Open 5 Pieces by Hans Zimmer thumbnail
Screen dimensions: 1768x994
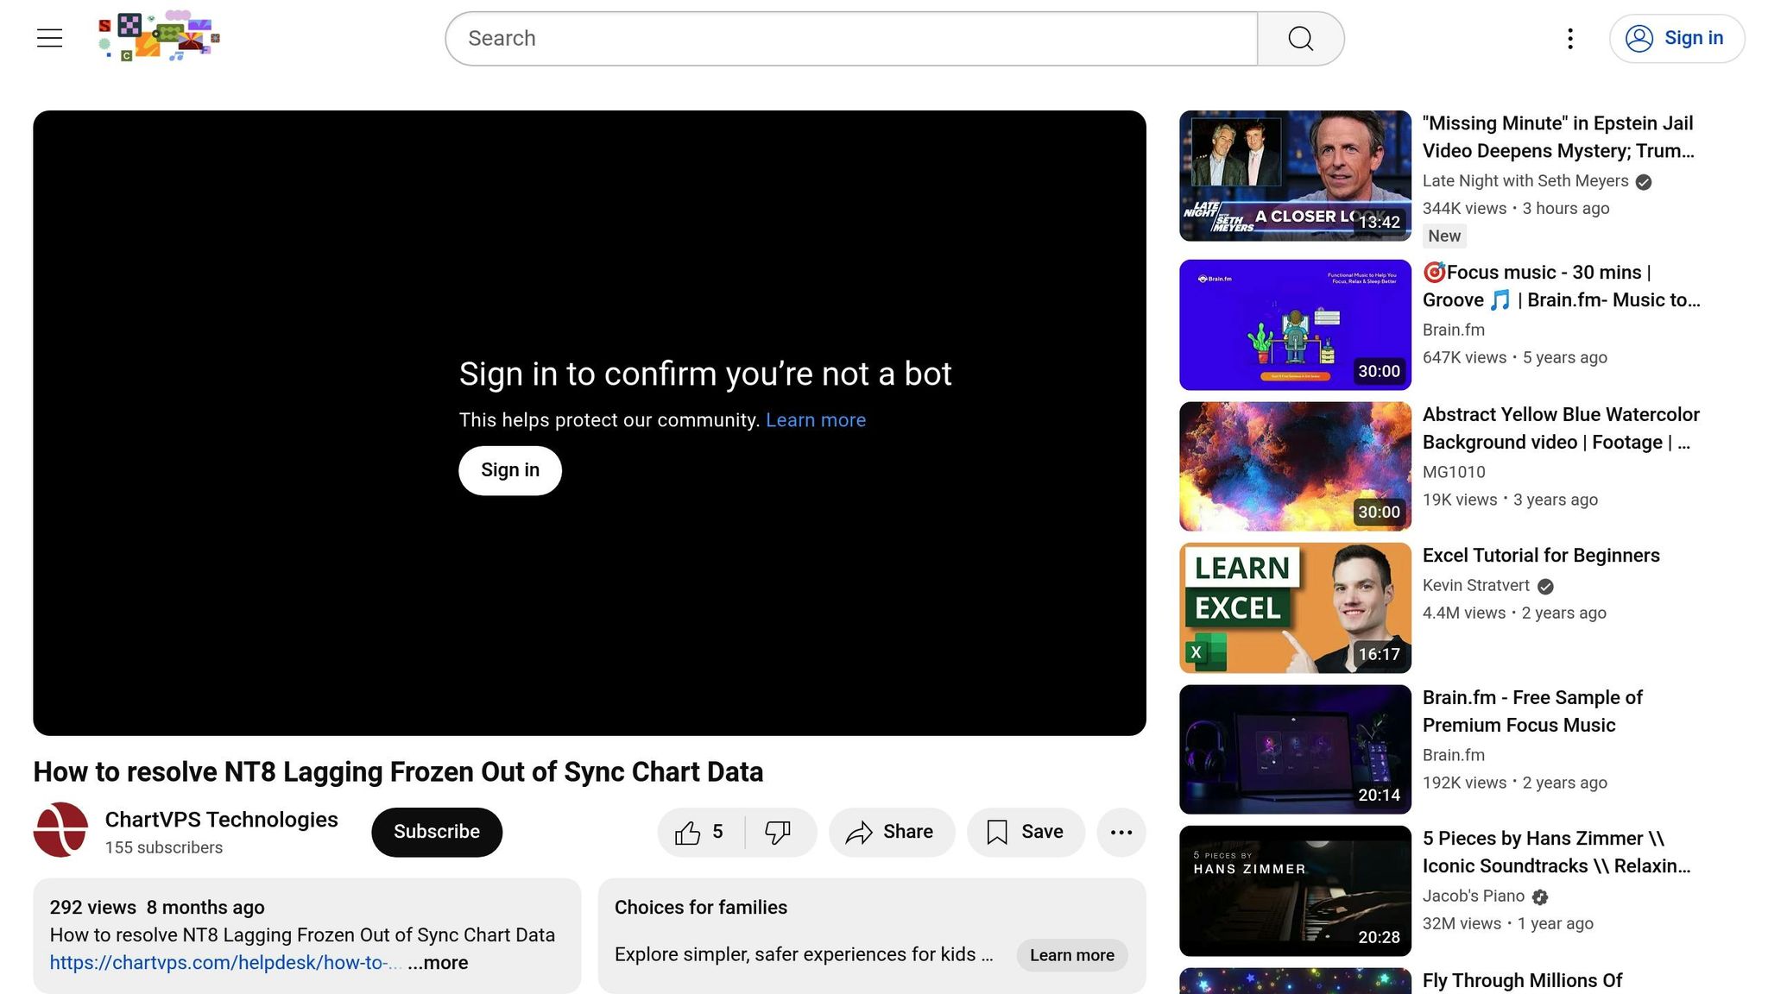point(1295,891)
